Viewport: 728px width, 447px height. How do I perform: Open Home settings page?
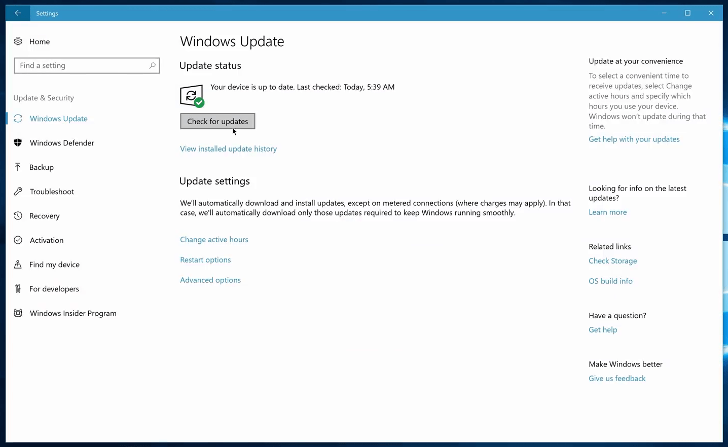(x=40, y=42)
